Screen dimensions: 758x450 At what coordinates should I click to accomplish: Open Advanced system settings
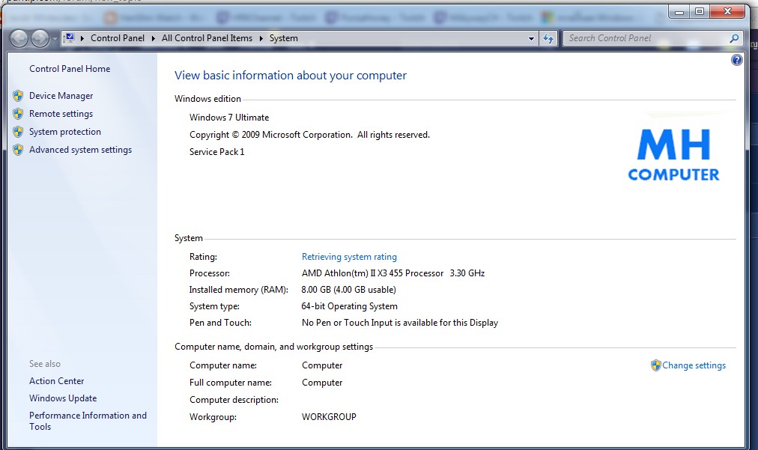(x=80, y=150)
